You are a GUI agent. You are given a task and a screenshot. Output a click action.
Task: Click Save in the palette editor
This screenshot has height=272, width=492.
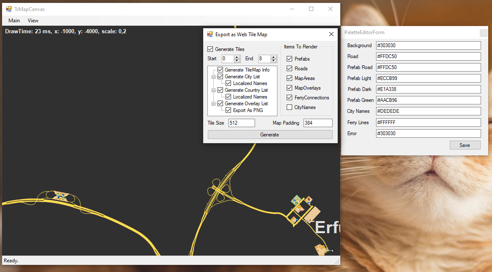click(x=465, y=145)
